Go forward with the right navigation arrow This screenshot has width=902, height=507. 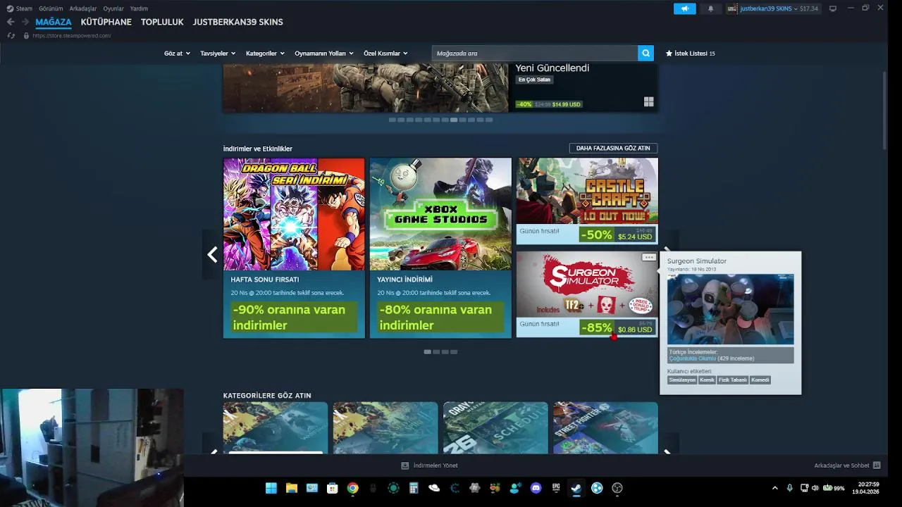(25, 22)
